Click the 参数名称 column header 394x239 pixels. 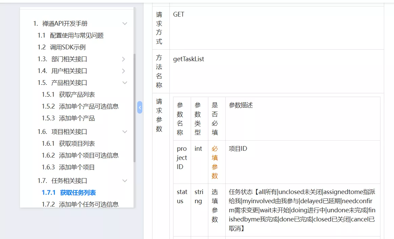click(x=180, y=119)
